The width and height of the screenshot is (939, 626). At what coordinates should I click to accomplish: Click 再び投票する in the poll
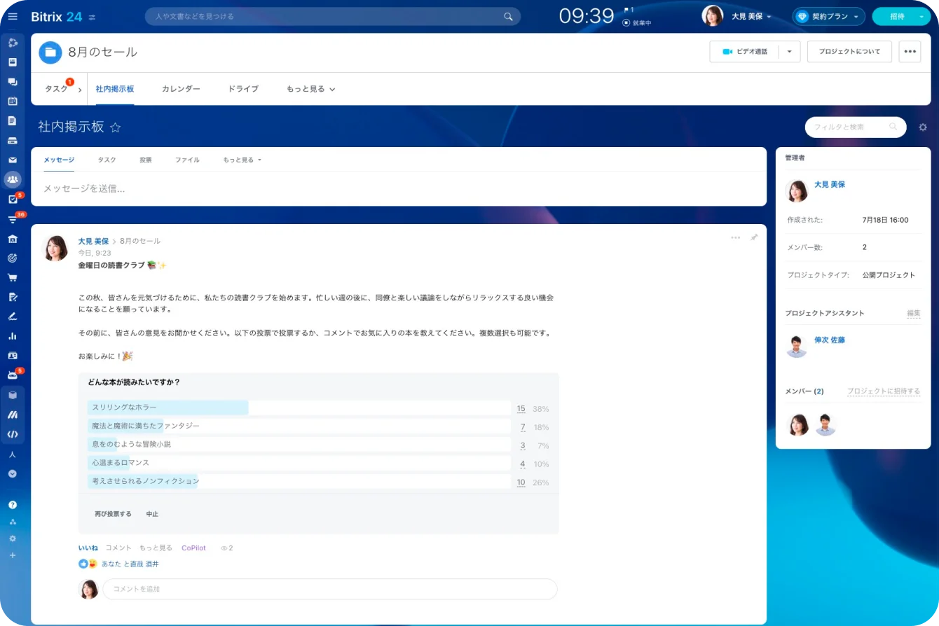pos(113,514)
